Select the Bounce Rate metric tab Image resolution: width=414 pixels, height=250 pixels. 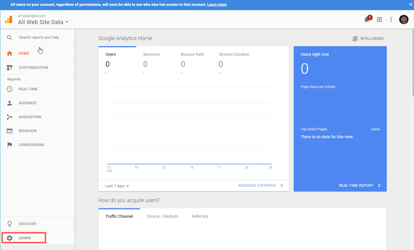pos(192,55)
